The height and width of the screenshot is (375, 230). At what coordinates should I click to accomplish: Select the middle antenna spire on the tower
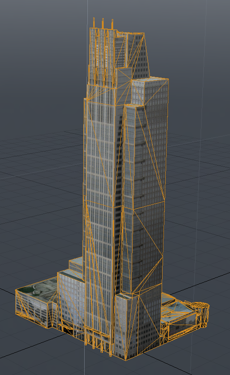[x=103, y=24]
